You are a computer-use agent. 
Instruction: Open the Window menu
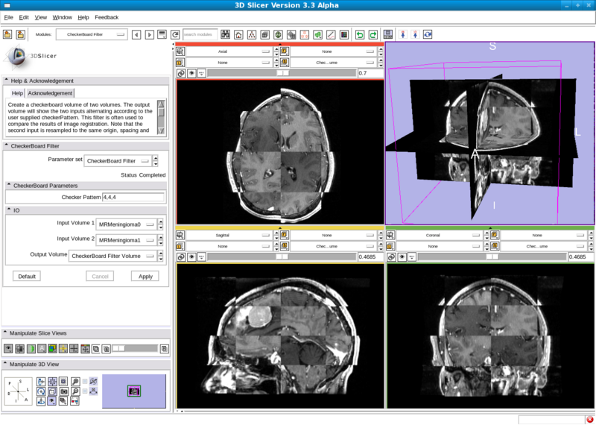click(63, 16)
